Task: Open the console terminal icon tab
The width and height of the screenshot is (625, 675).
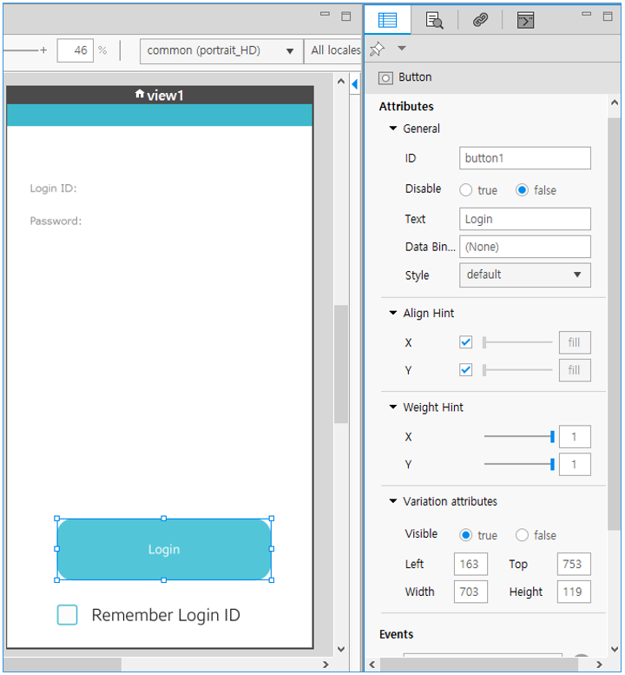Action: tap(525, 20)
